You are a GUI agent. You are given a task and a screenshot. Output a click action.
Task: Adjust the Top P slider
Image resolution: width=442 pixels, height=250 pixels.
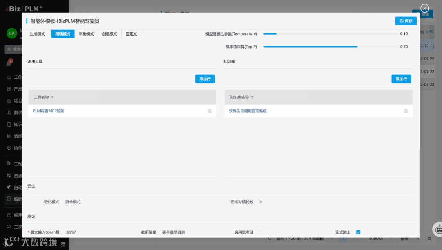[x=330, y=47]
